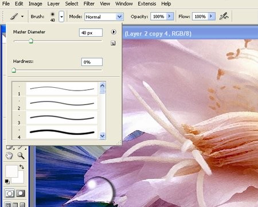
Task: Reset default foreground and background colors
Action: (x=7, y=182)
